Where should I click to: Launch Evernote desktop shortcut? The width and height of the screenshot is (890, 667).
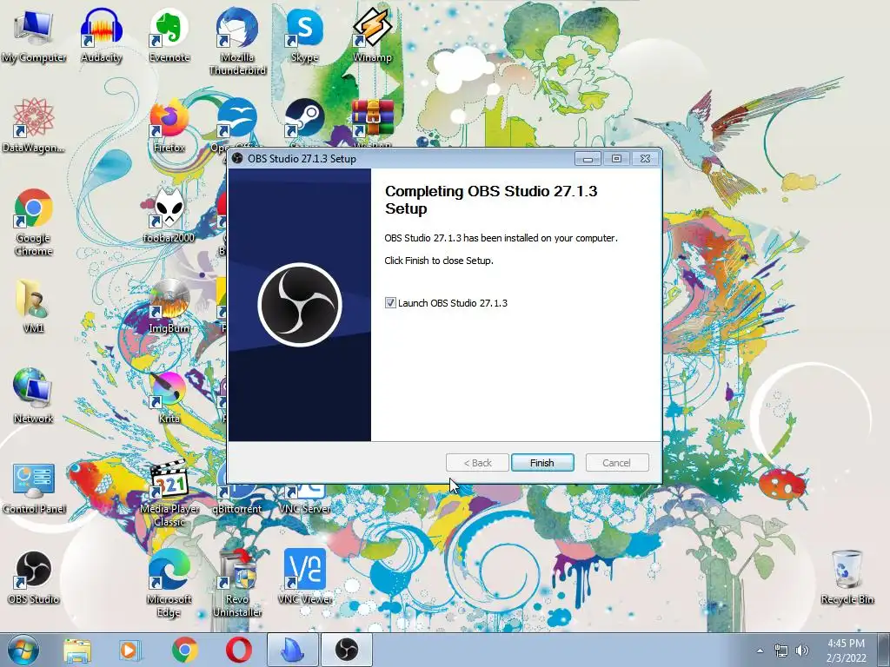tap(169, 35)
